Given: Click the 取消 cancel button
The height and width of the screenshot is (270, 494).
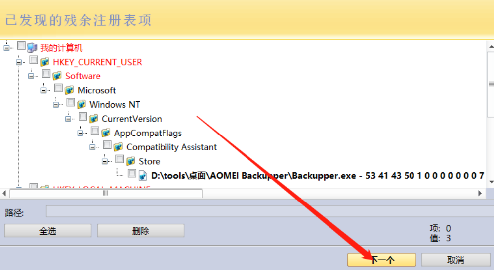Looking at the screenshot, I should click(456, 260).
